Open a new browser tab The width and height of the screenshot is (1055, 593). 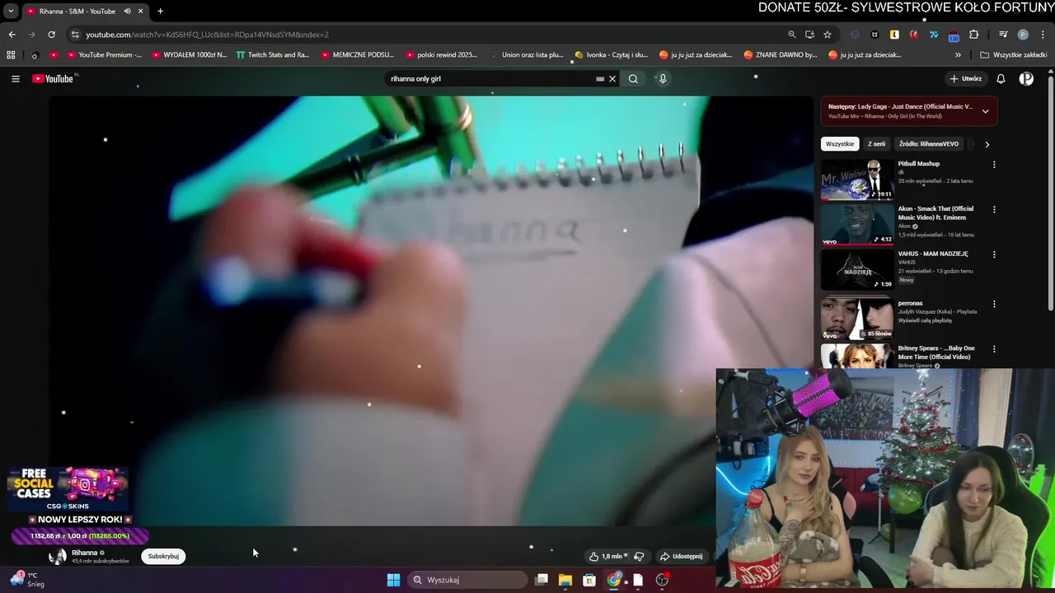[160, 12]
